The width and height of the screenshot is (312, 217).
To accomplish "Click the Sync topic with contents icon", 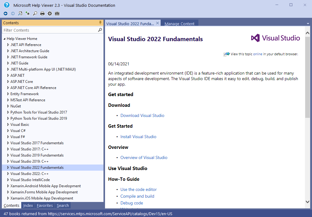I will point(20,14).
